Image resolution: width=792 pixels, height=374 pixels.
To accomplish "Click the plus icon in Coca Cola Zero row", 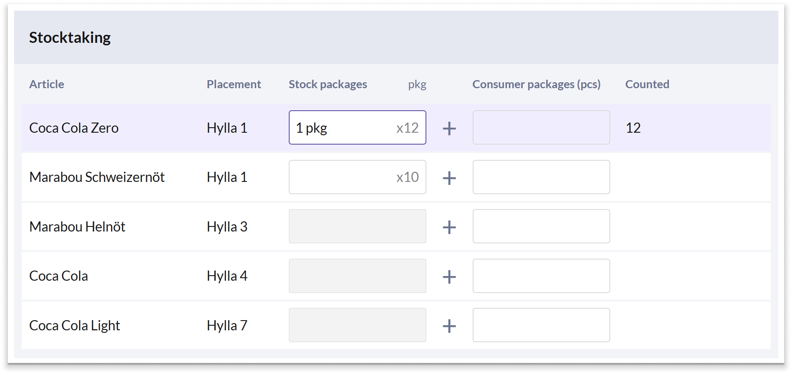I will (x=449, y=128).
